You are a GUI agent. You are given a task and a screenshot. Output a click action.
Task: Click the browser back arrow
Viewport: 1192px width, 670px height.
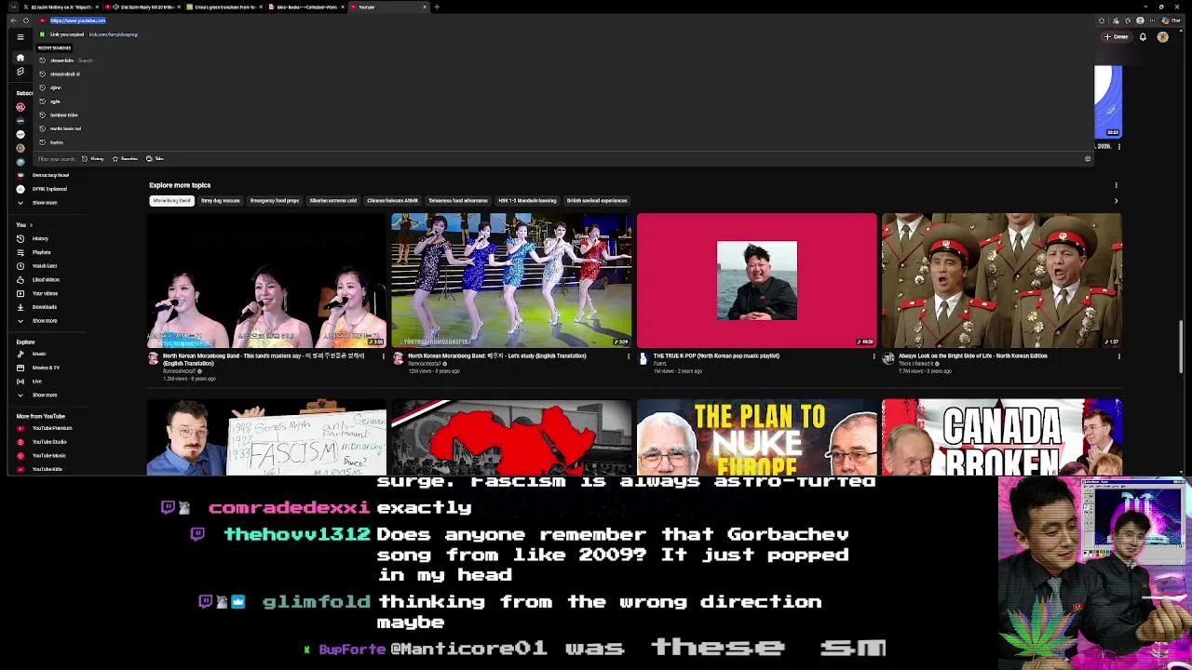point(13,20)
